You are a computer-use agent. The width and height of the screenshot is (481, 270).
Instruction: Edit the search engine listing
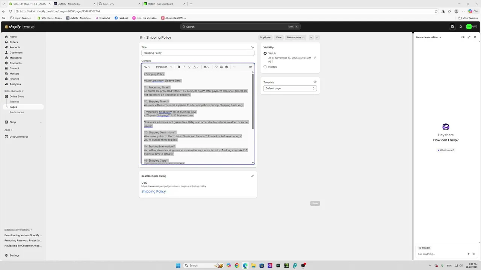[253, 176]
